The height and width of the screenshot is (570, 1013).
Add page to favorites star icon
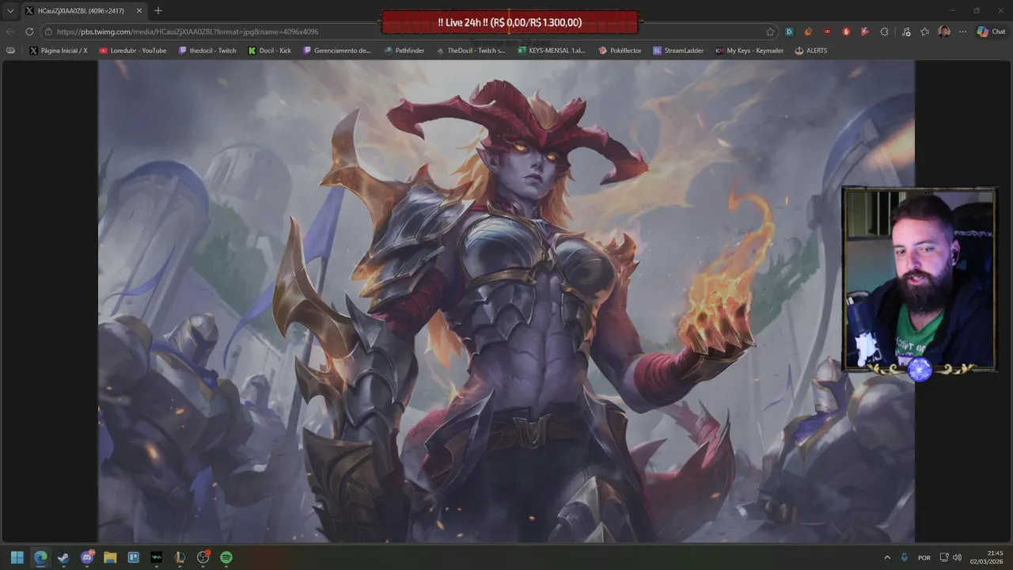point(770,32)
